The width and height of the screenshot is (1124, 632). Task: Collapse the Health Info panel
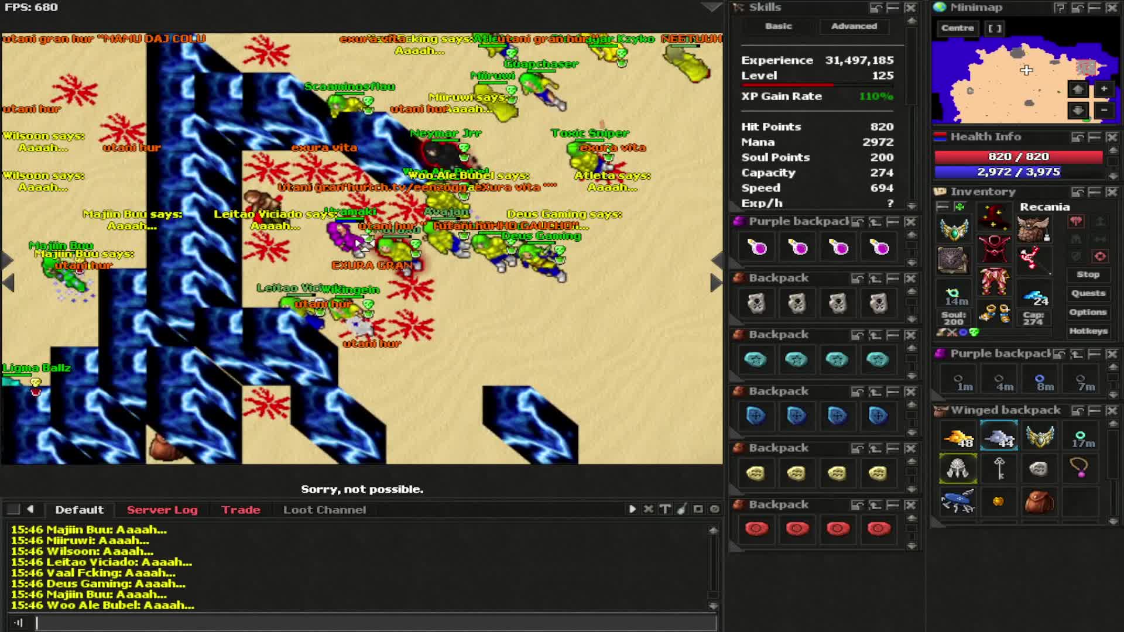pyautogui.click(x=1094, y=137)
